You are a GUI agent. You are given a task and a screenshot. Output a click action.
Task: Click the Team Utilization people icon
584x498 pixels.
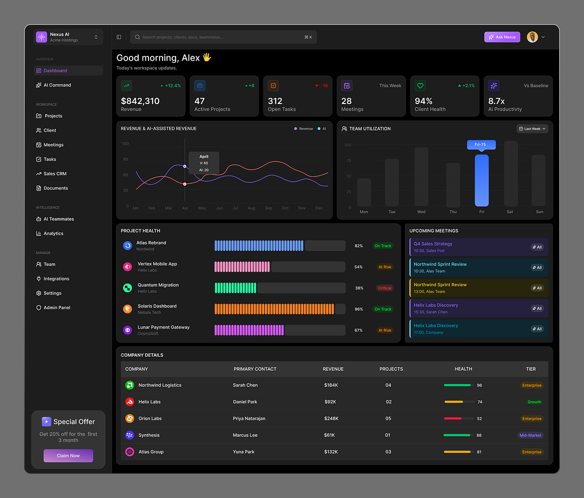pos(344,129)
